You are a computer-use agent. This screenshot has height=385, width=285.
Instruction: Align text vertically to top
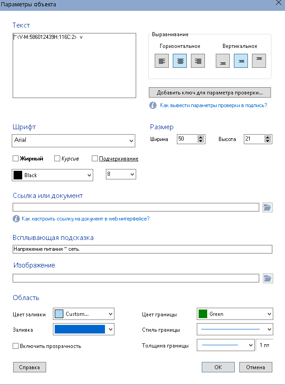pos(259,61)
